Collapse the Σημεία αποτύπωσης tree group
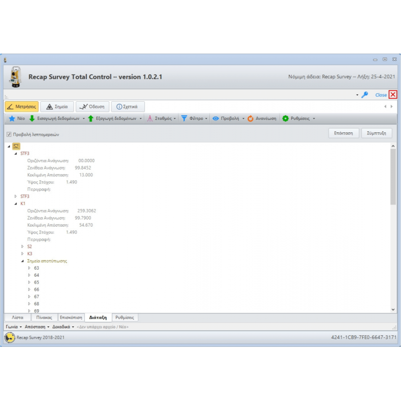The image size is (401, 401). point(23,261)
